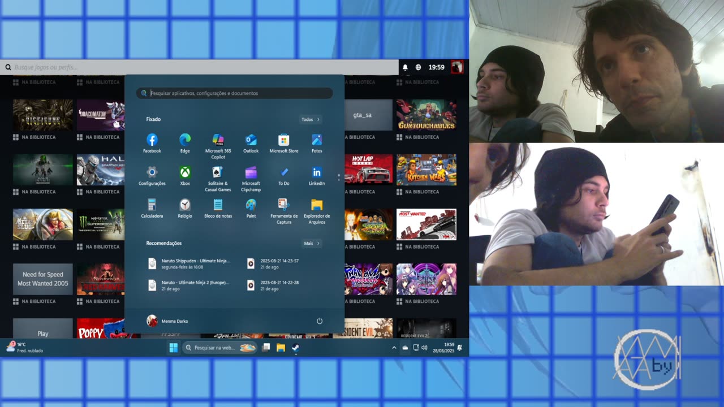Open the Monster Supercross game thumbnail
The image size is (724, 407).
coord(101,224)
